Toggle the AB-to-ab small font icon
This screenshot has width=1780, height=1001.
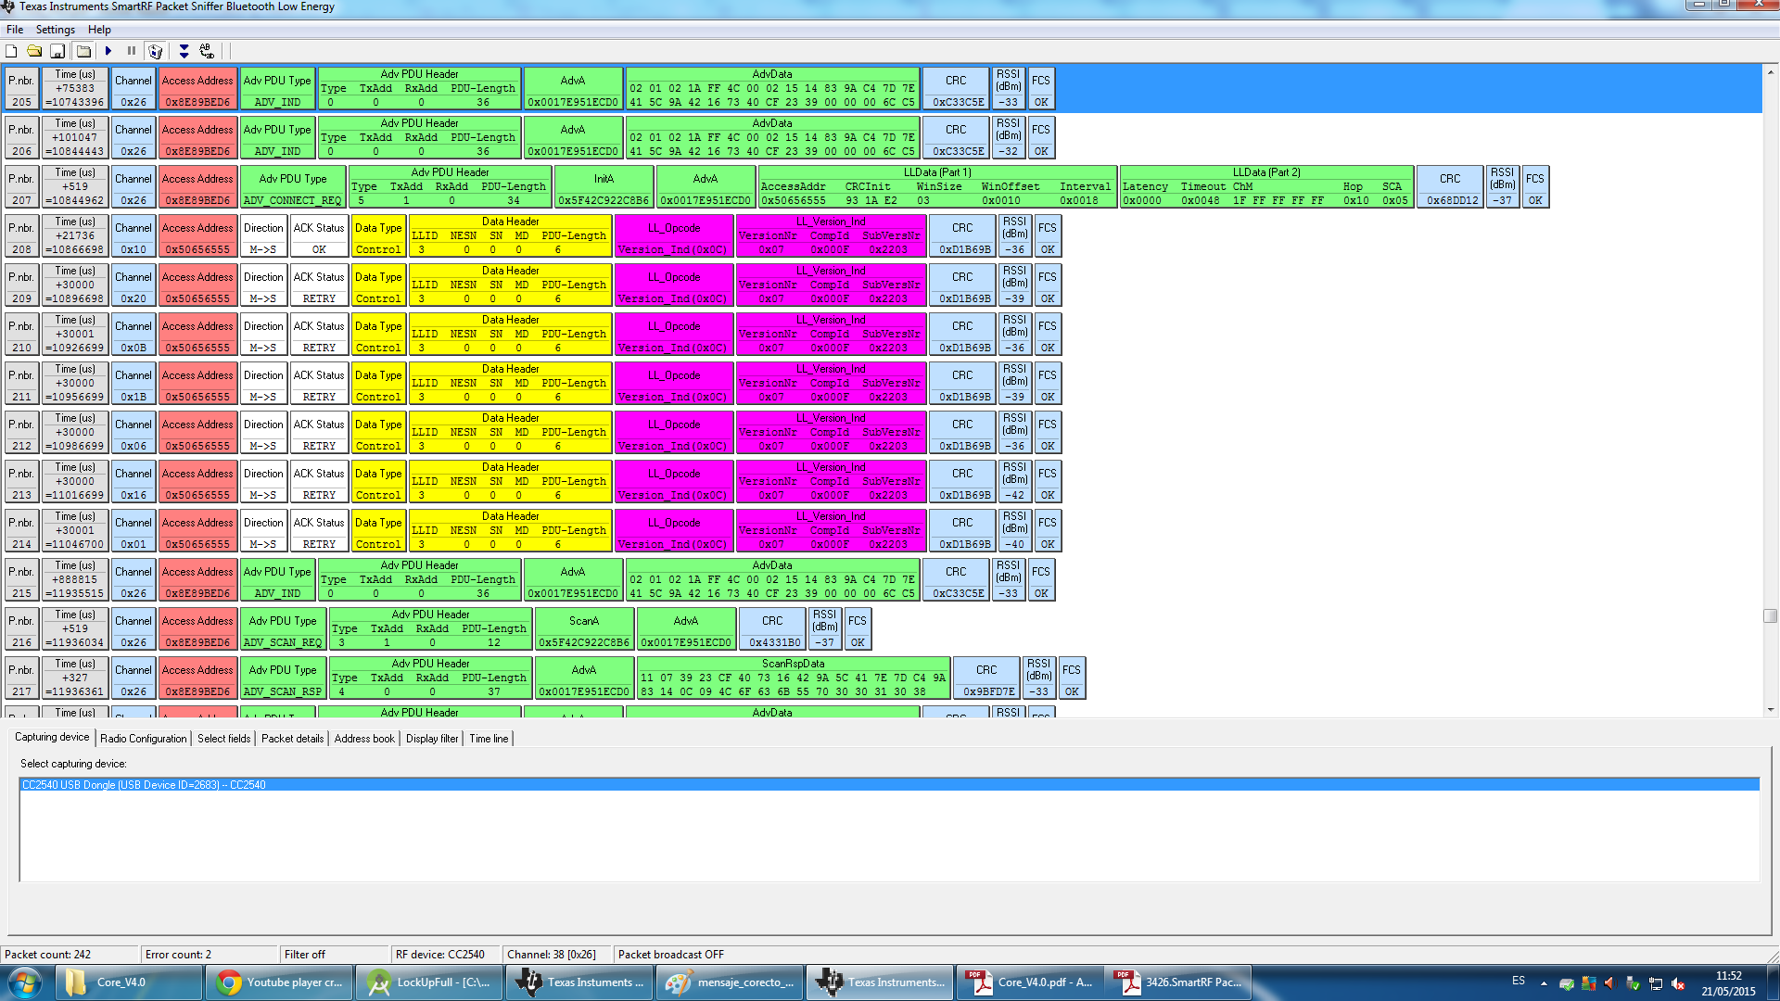click(x=207, y=52)
